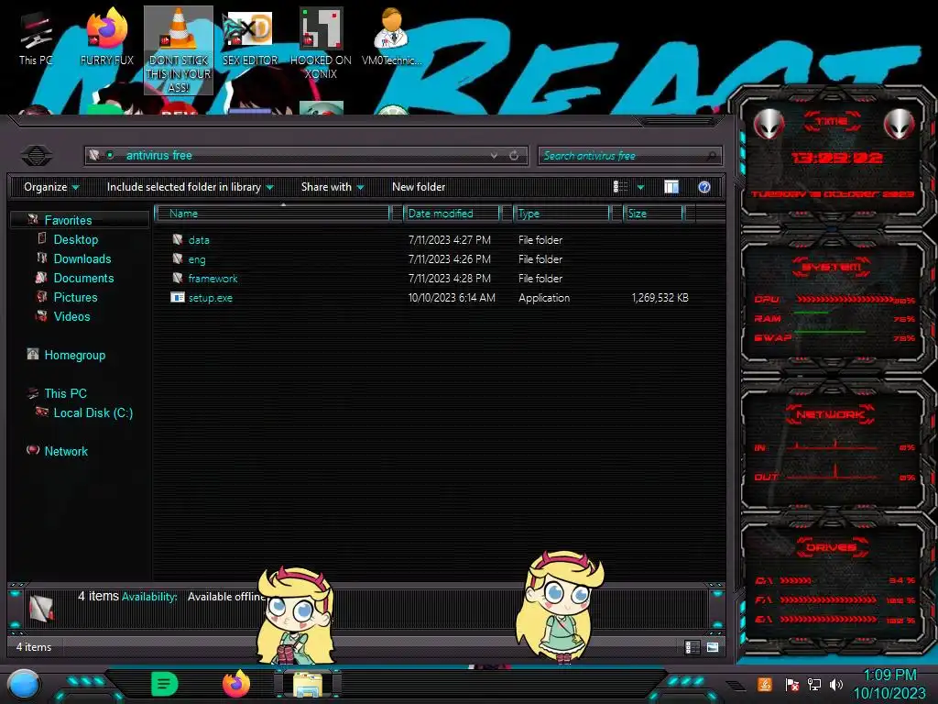The image size is (938, 704).
Task: Open the Organize menu
Action: [51, 187]
